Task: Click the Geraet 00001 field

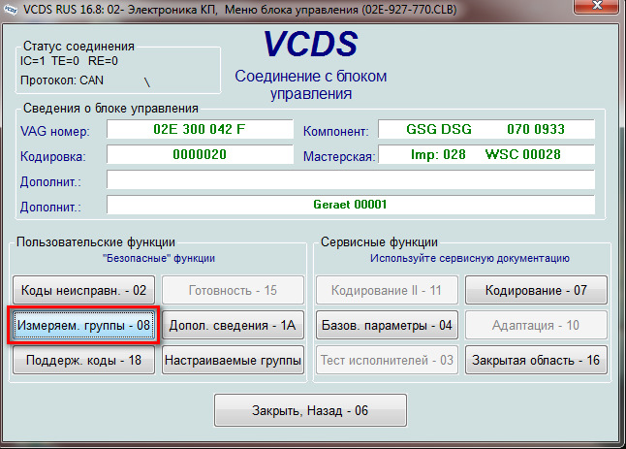Action: (x=351, y=205)
